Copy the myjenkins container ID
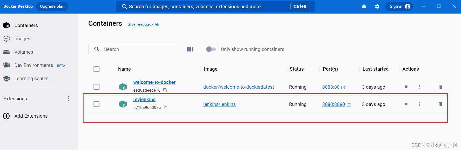 click(x=165, y=108)
